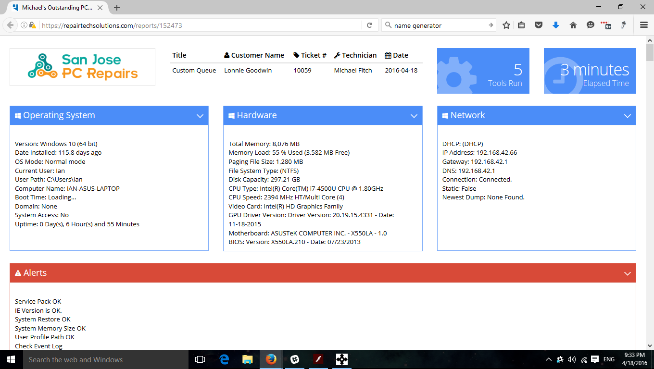
Task: Bookmark this page with the star icon
Action: tap(506, 25)
